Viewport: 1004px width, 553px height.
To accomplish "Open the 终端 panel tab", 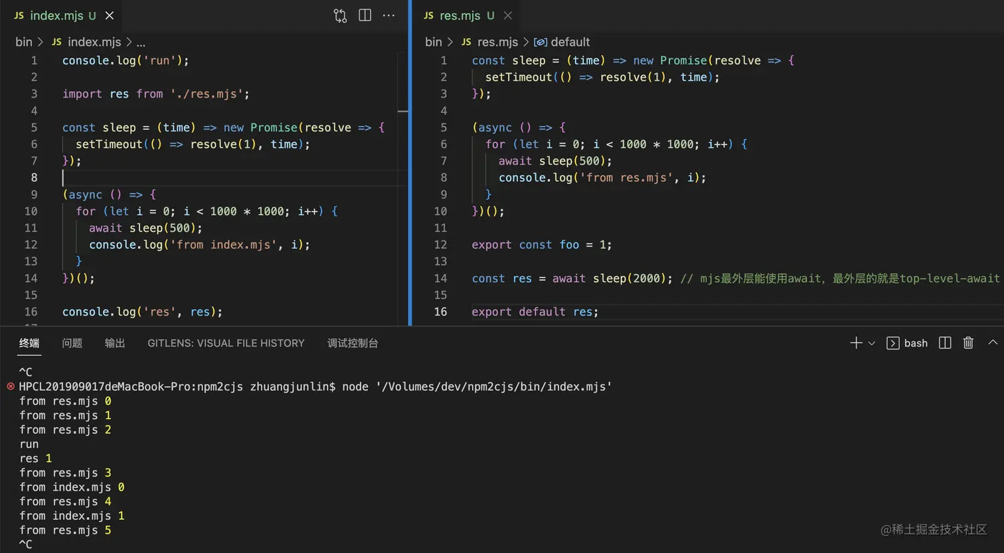I will pos(29,343).
